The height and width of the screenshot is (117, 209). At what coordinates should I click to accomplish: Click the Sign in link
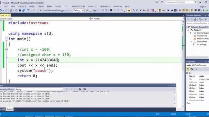pyautogui.click(x=203, y=6)
